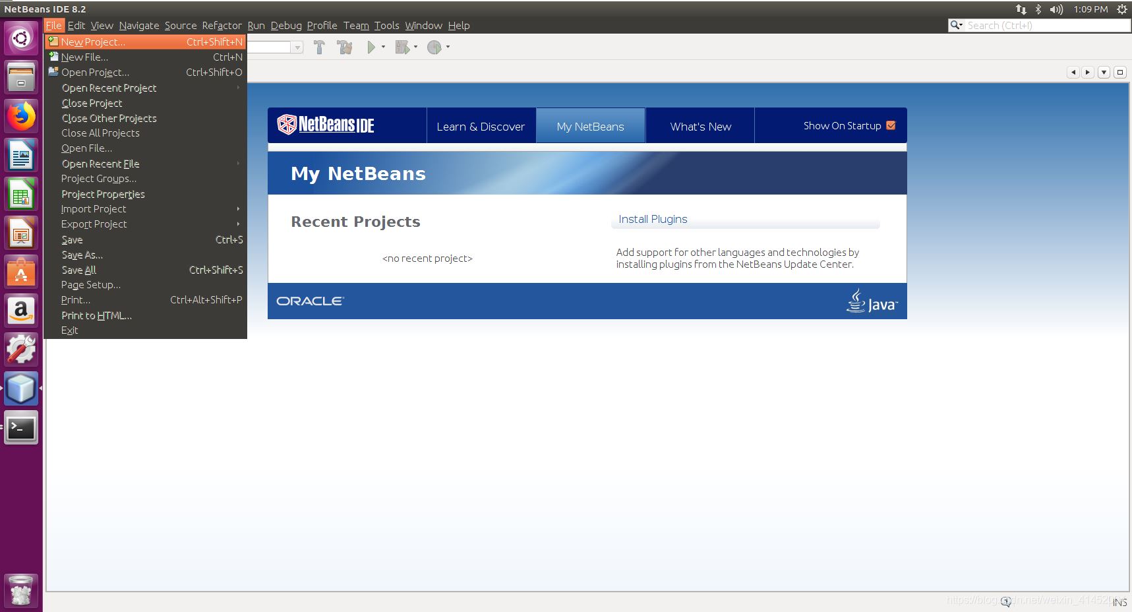Open the Help menu
1132x612 pixels.
tap(459, 26)
